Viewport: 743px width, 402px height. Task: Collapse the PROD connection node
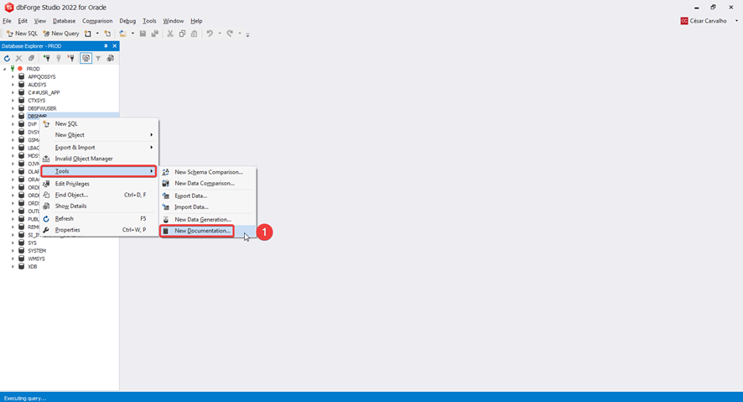[5, 69]
